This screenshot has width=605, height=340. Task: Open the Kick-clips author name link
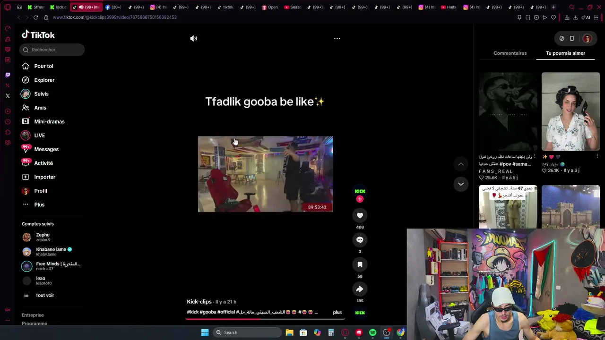pos(199,302)
